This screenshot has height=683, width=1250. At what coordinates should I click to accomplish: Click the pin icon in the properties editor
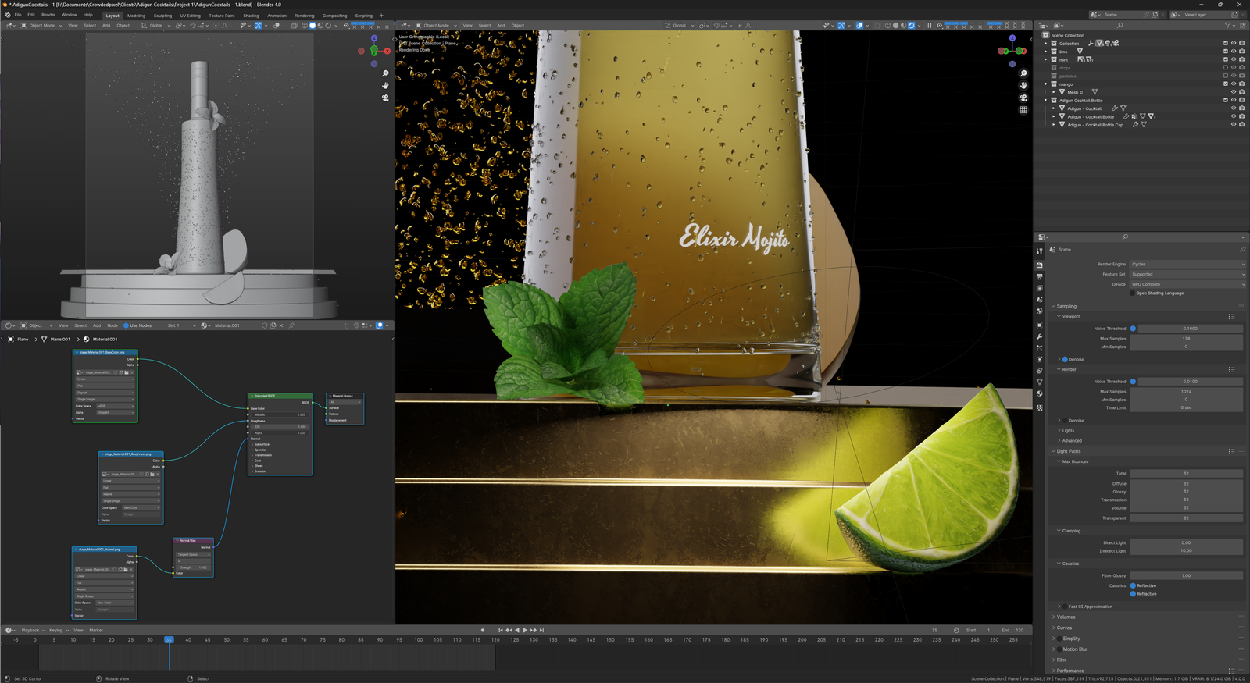tap(1242, 250)
